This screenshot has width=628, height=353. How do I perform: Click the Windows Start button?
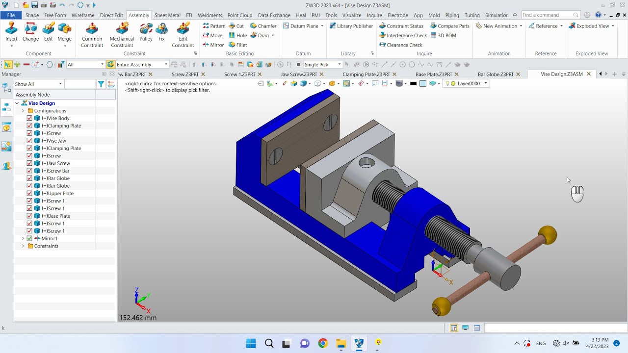coord(251,343)
